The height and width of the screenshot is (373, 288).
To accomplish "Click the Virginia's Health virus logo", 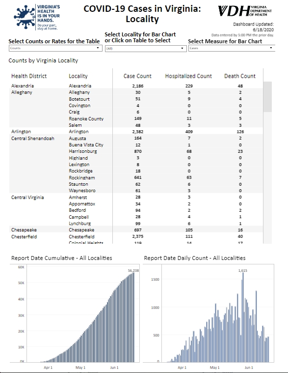I will (x=37, y=17).
